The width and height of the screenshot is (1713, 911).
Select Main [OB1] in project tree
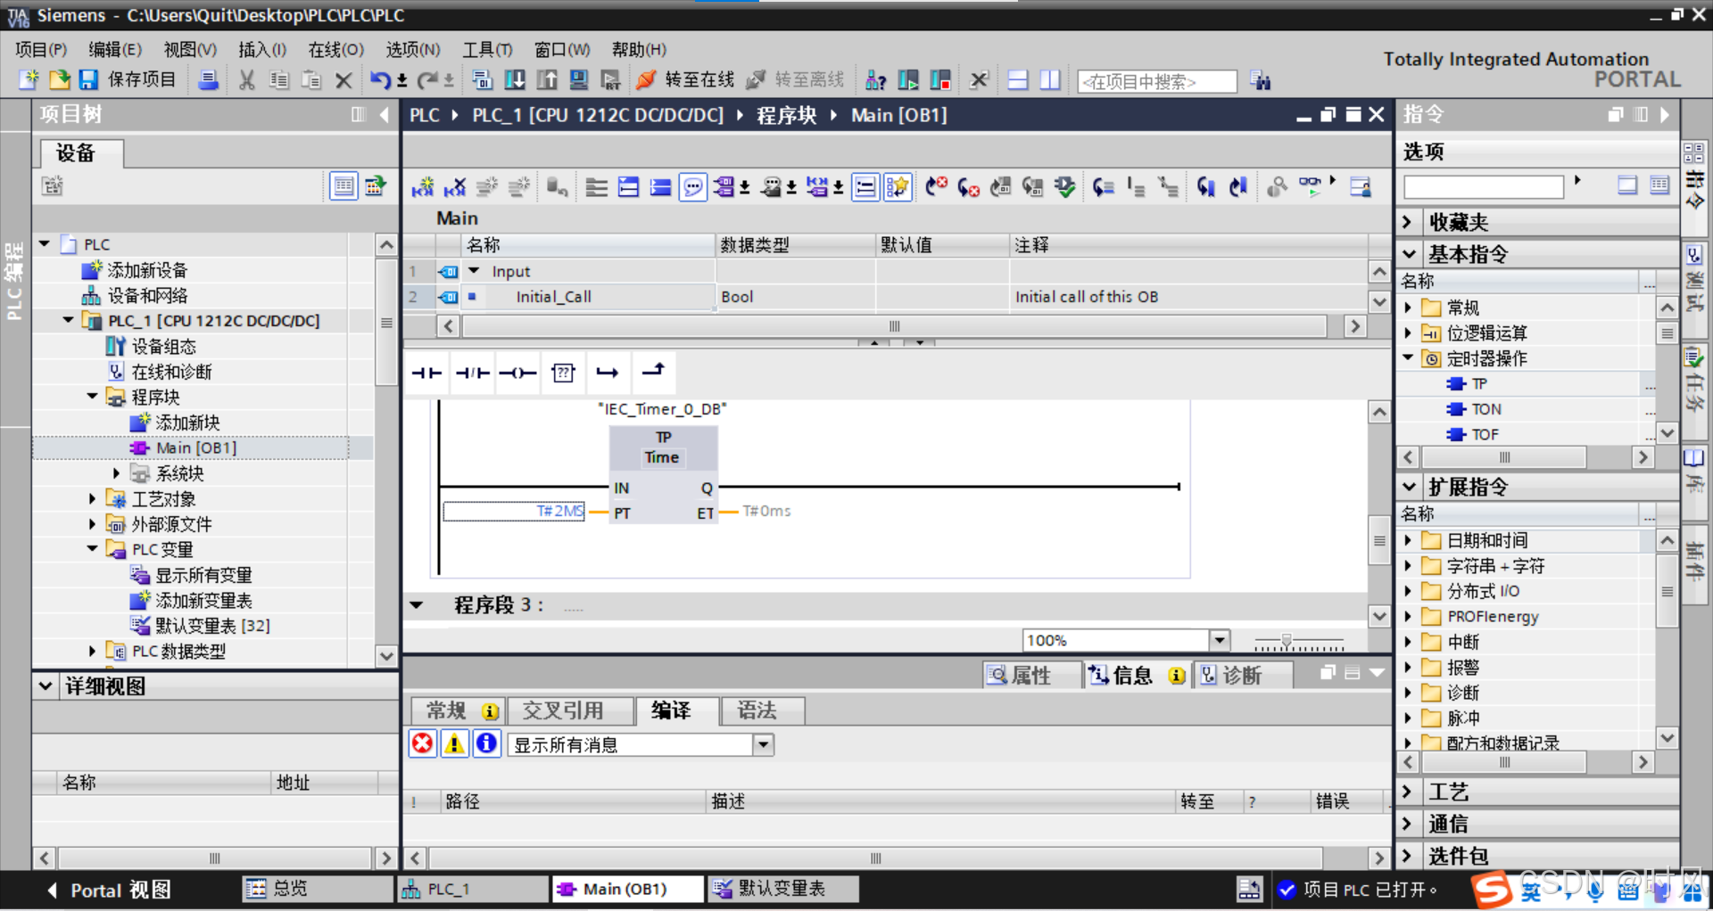[x=195, y=448]
